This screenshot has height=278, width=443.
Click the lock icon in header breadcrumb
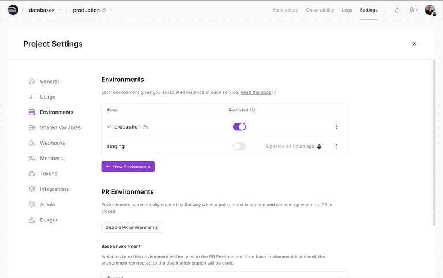point(104,10)
